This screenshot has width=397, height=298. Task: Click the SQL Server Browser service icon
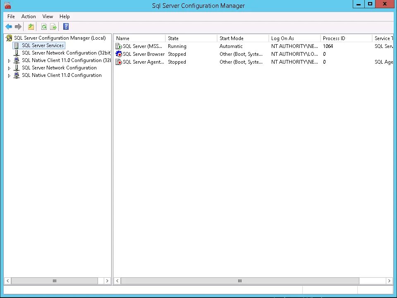pyautogui.click(x=119, y=54)
